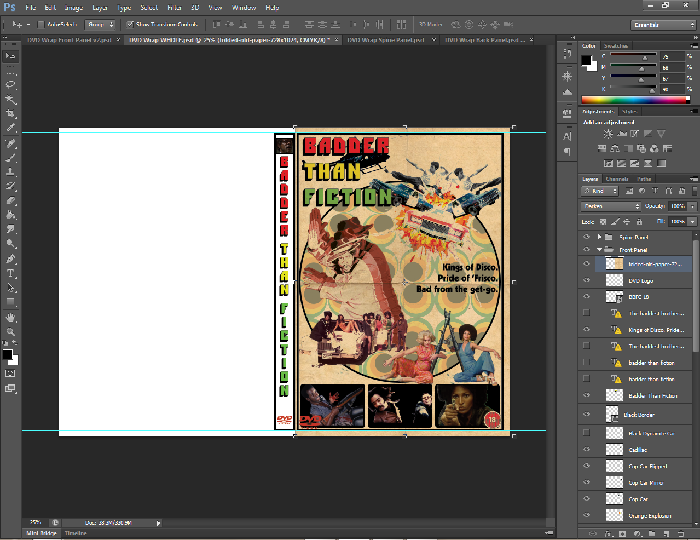
Task: Select the Eyedropper tool
Action: click(10, 128)
